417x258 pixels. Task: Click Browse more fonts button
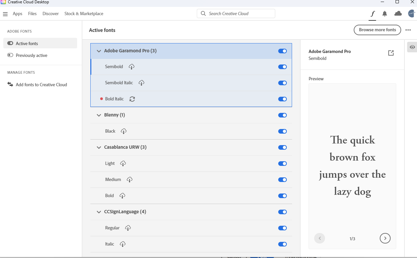pos(377,30)
